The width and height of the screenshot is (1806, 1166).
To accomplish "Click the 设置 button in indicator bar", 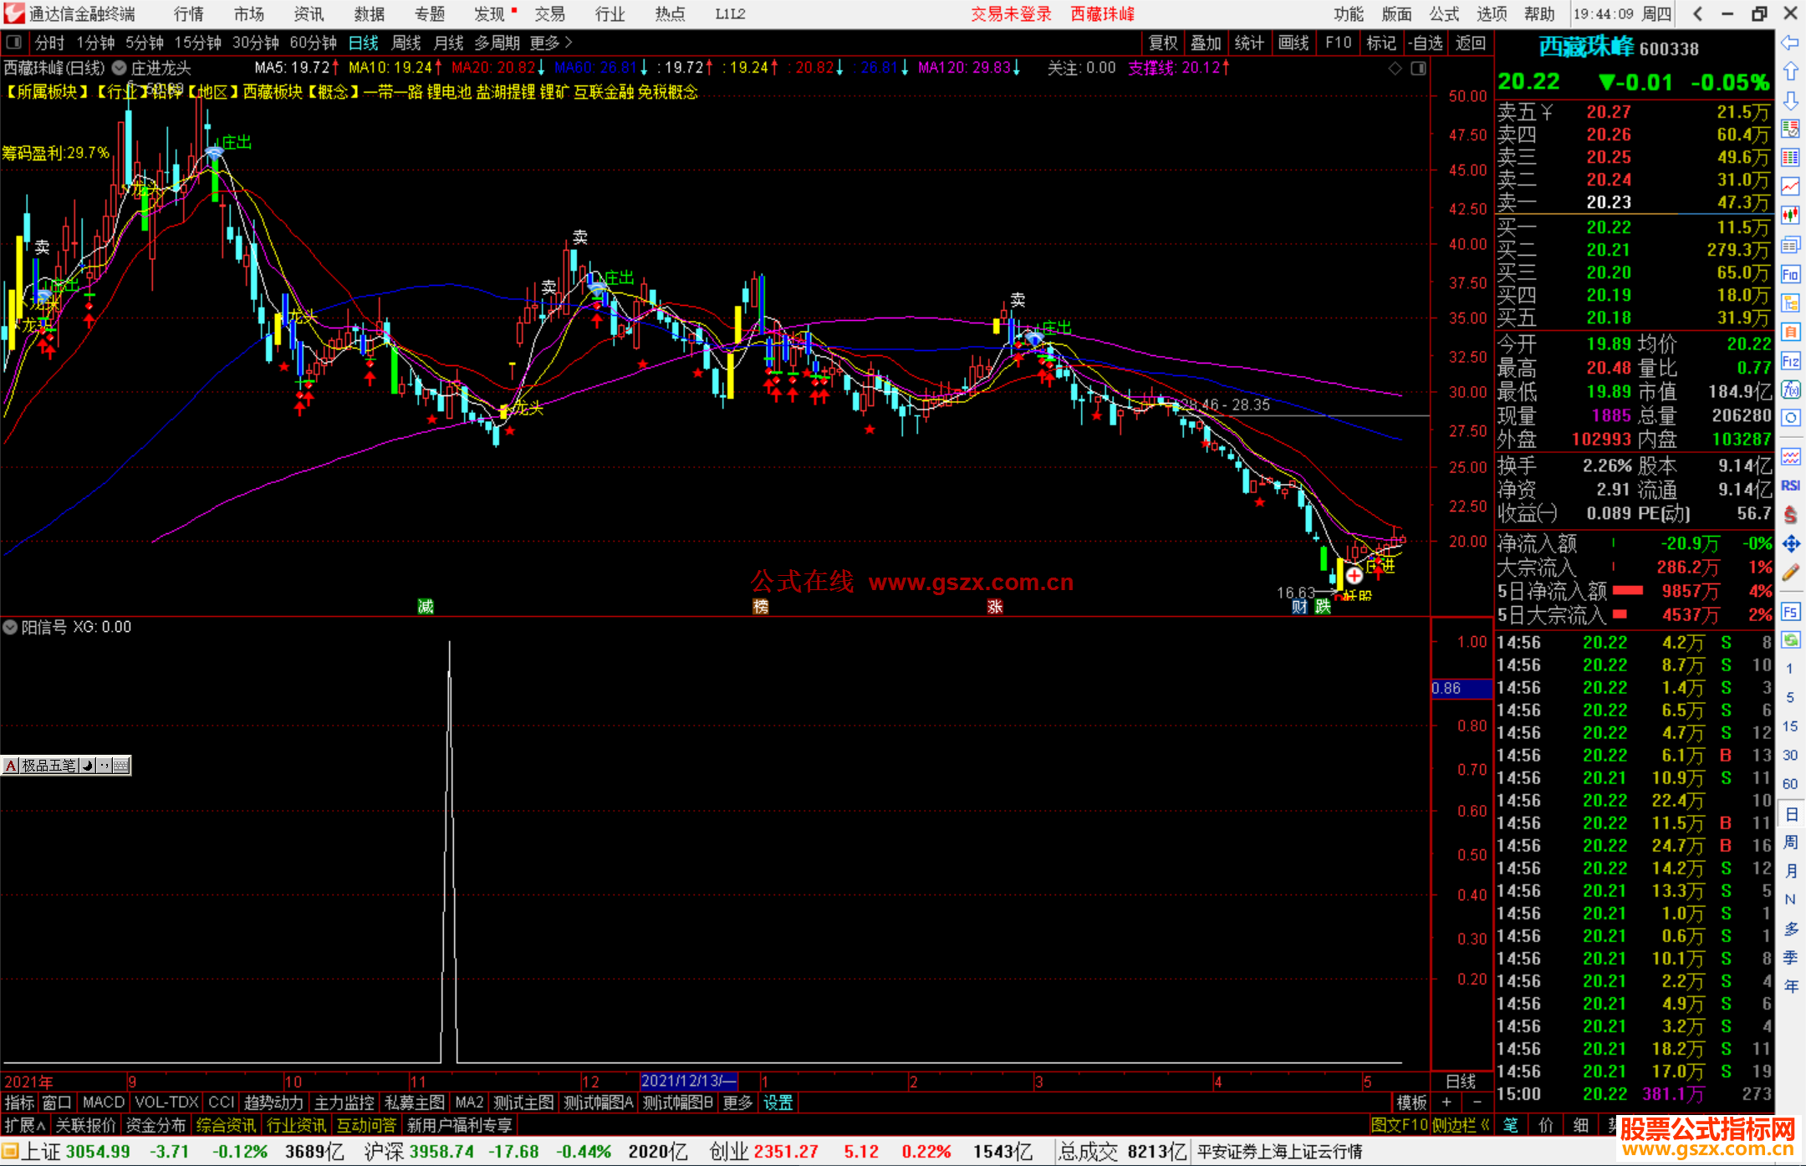I will point(778,1102).
